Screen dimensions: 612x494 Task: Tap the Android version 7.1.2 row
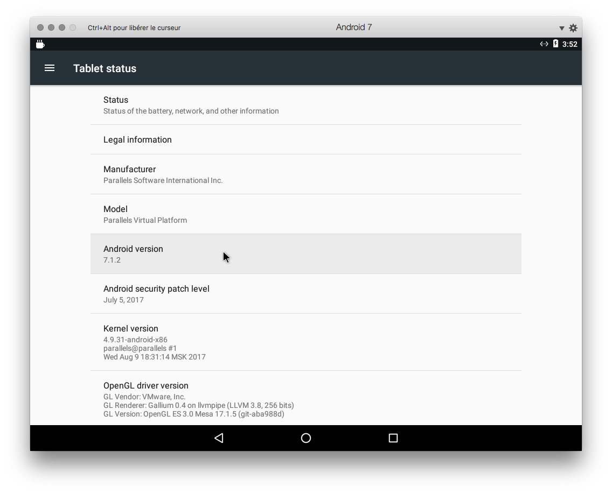306,254
